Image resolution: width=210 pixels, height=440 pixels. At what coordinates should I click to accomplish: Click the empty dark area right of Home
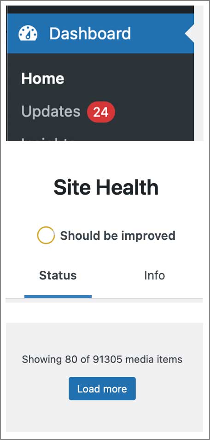[129, 78]
